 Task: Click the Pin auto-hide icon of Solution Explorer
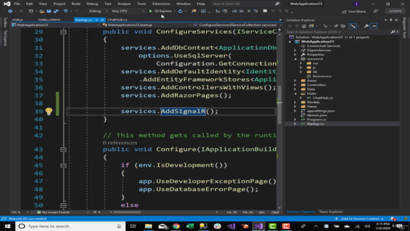click(391, 20)
